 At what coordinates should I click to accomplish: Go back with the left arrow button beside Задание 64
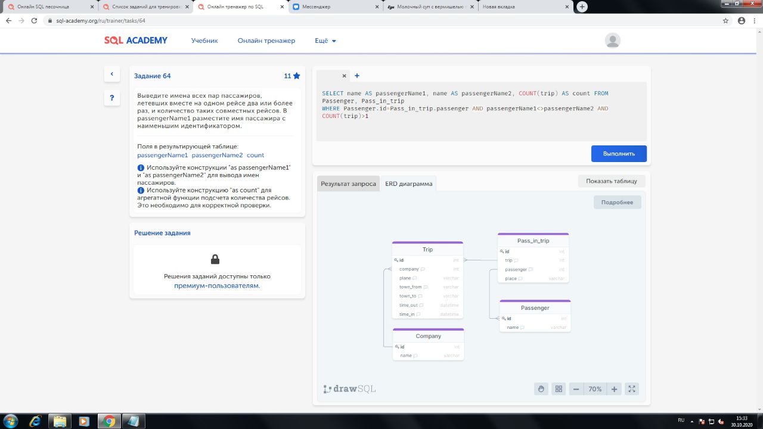pos(111,74)
